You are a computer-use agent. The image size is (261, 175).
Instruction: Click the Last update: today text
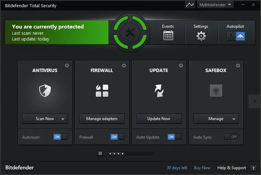click(x=31, y=39)
